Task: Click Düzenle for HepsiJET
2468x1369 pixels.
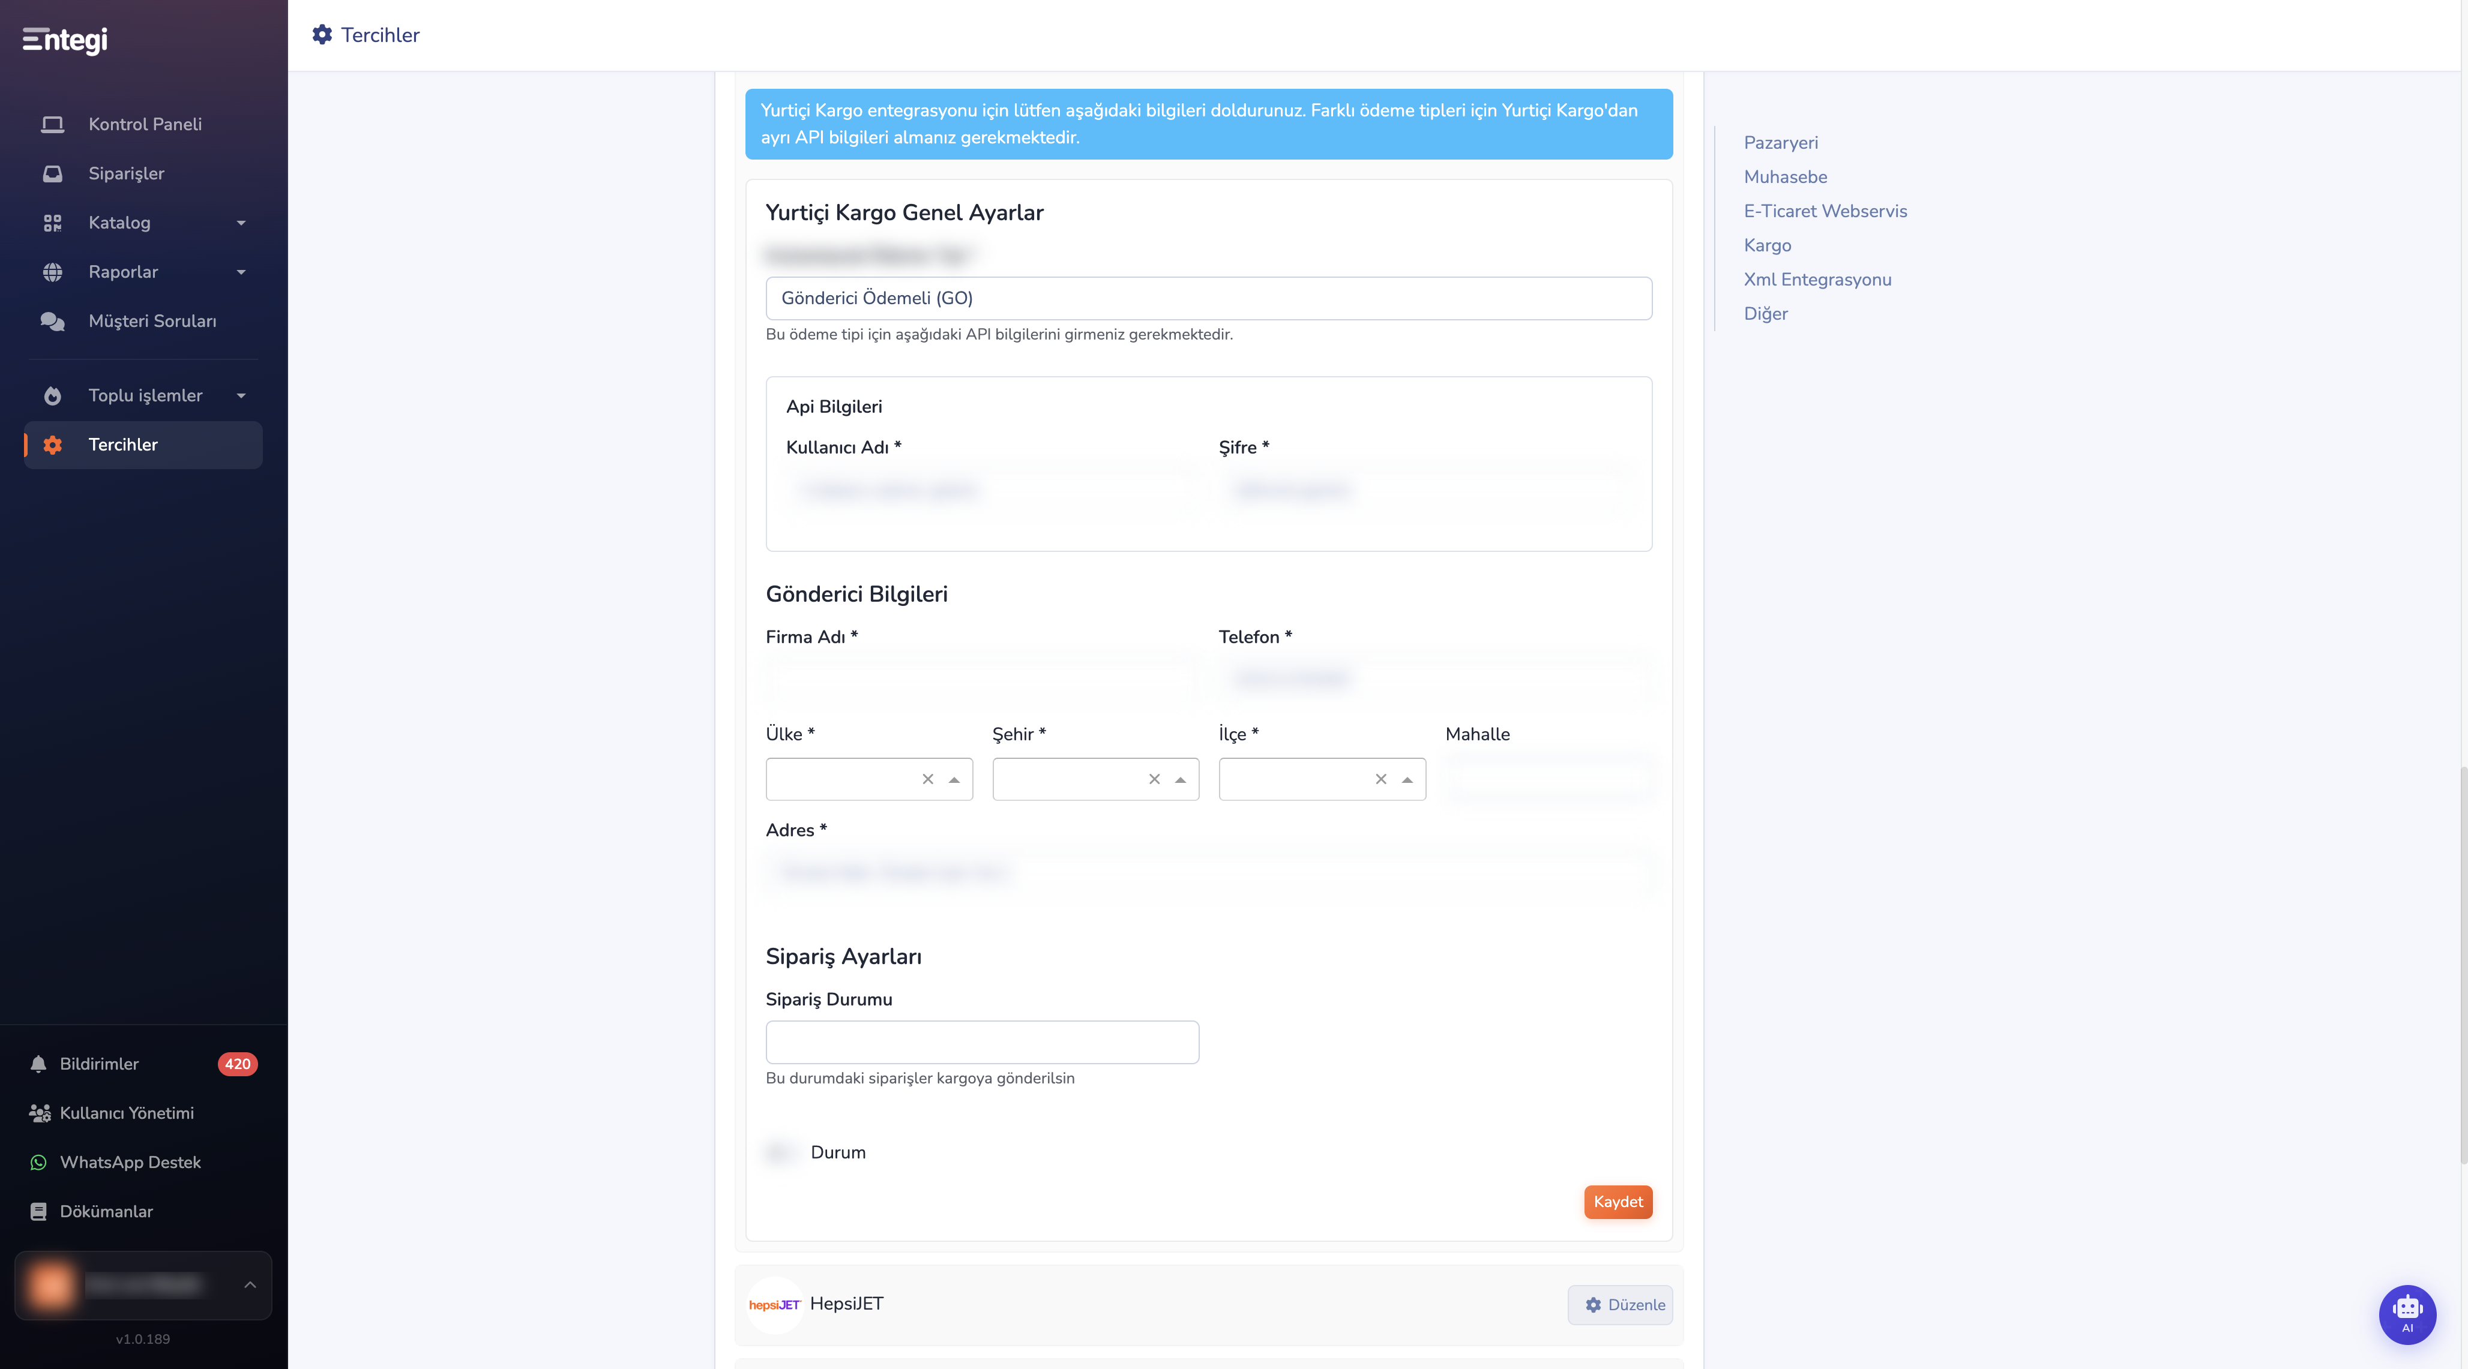Action: [1619, 1305]
